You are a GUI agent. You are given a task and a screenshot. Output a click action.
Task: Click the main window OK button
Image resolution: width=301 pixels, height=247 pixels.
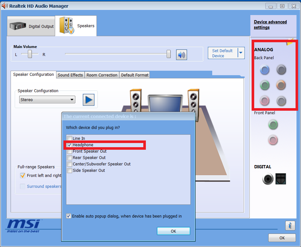[x=282, y=238]
